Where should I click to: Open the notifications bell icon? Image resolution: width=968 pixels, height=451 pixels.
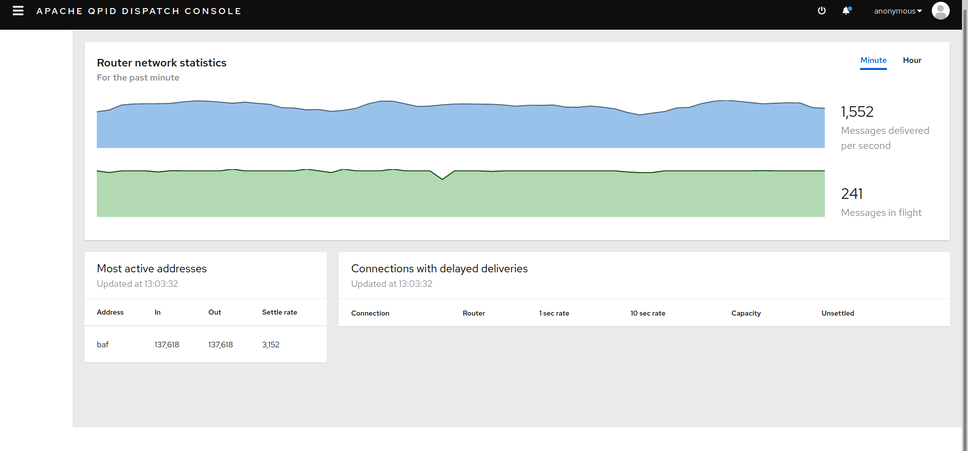point(846,11)
